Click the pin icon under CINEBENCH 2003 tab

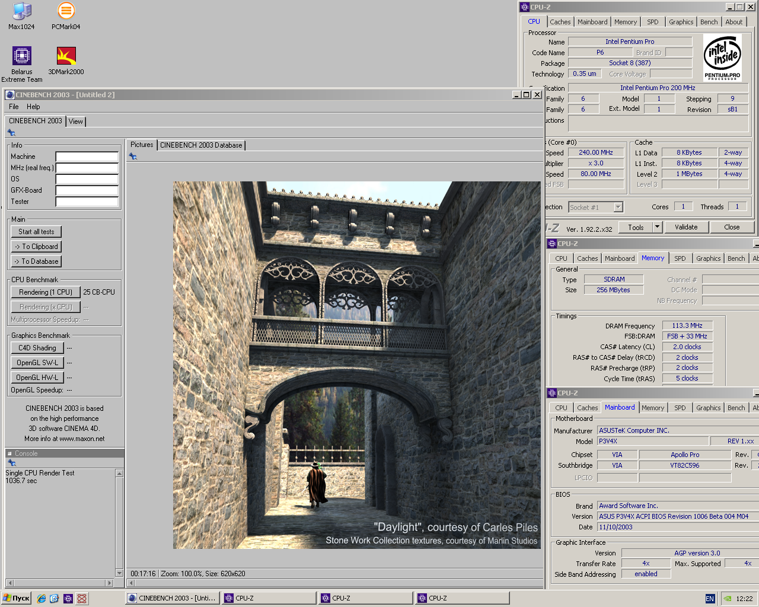(11, 133)
